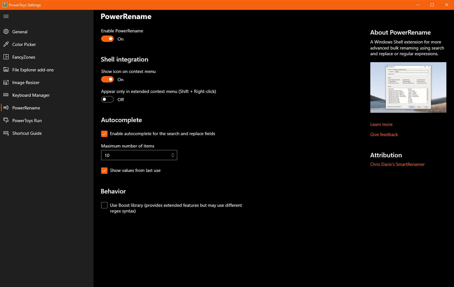
Task: Toggle off Enable PowerRename
Action: 107,38
